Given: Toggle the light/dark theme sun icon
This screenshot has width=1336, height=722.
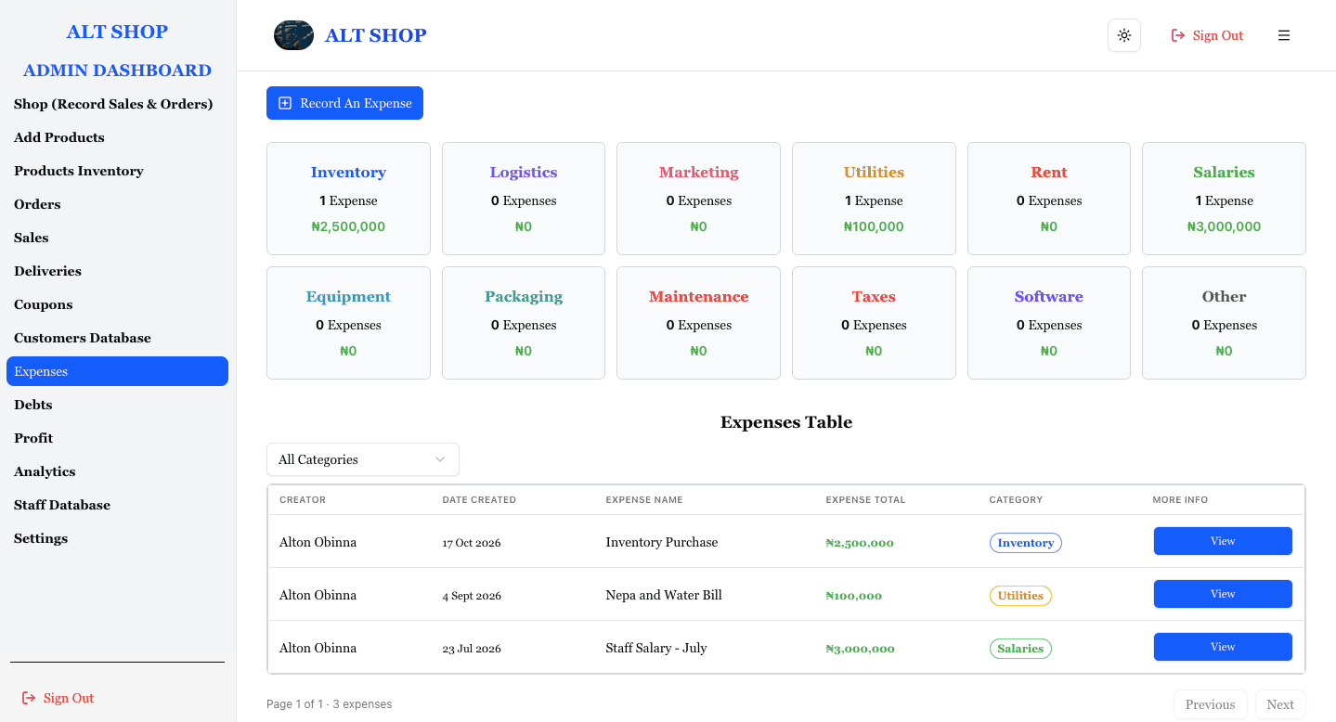Looking at the screenshot, I should (x=1124, y=35).
